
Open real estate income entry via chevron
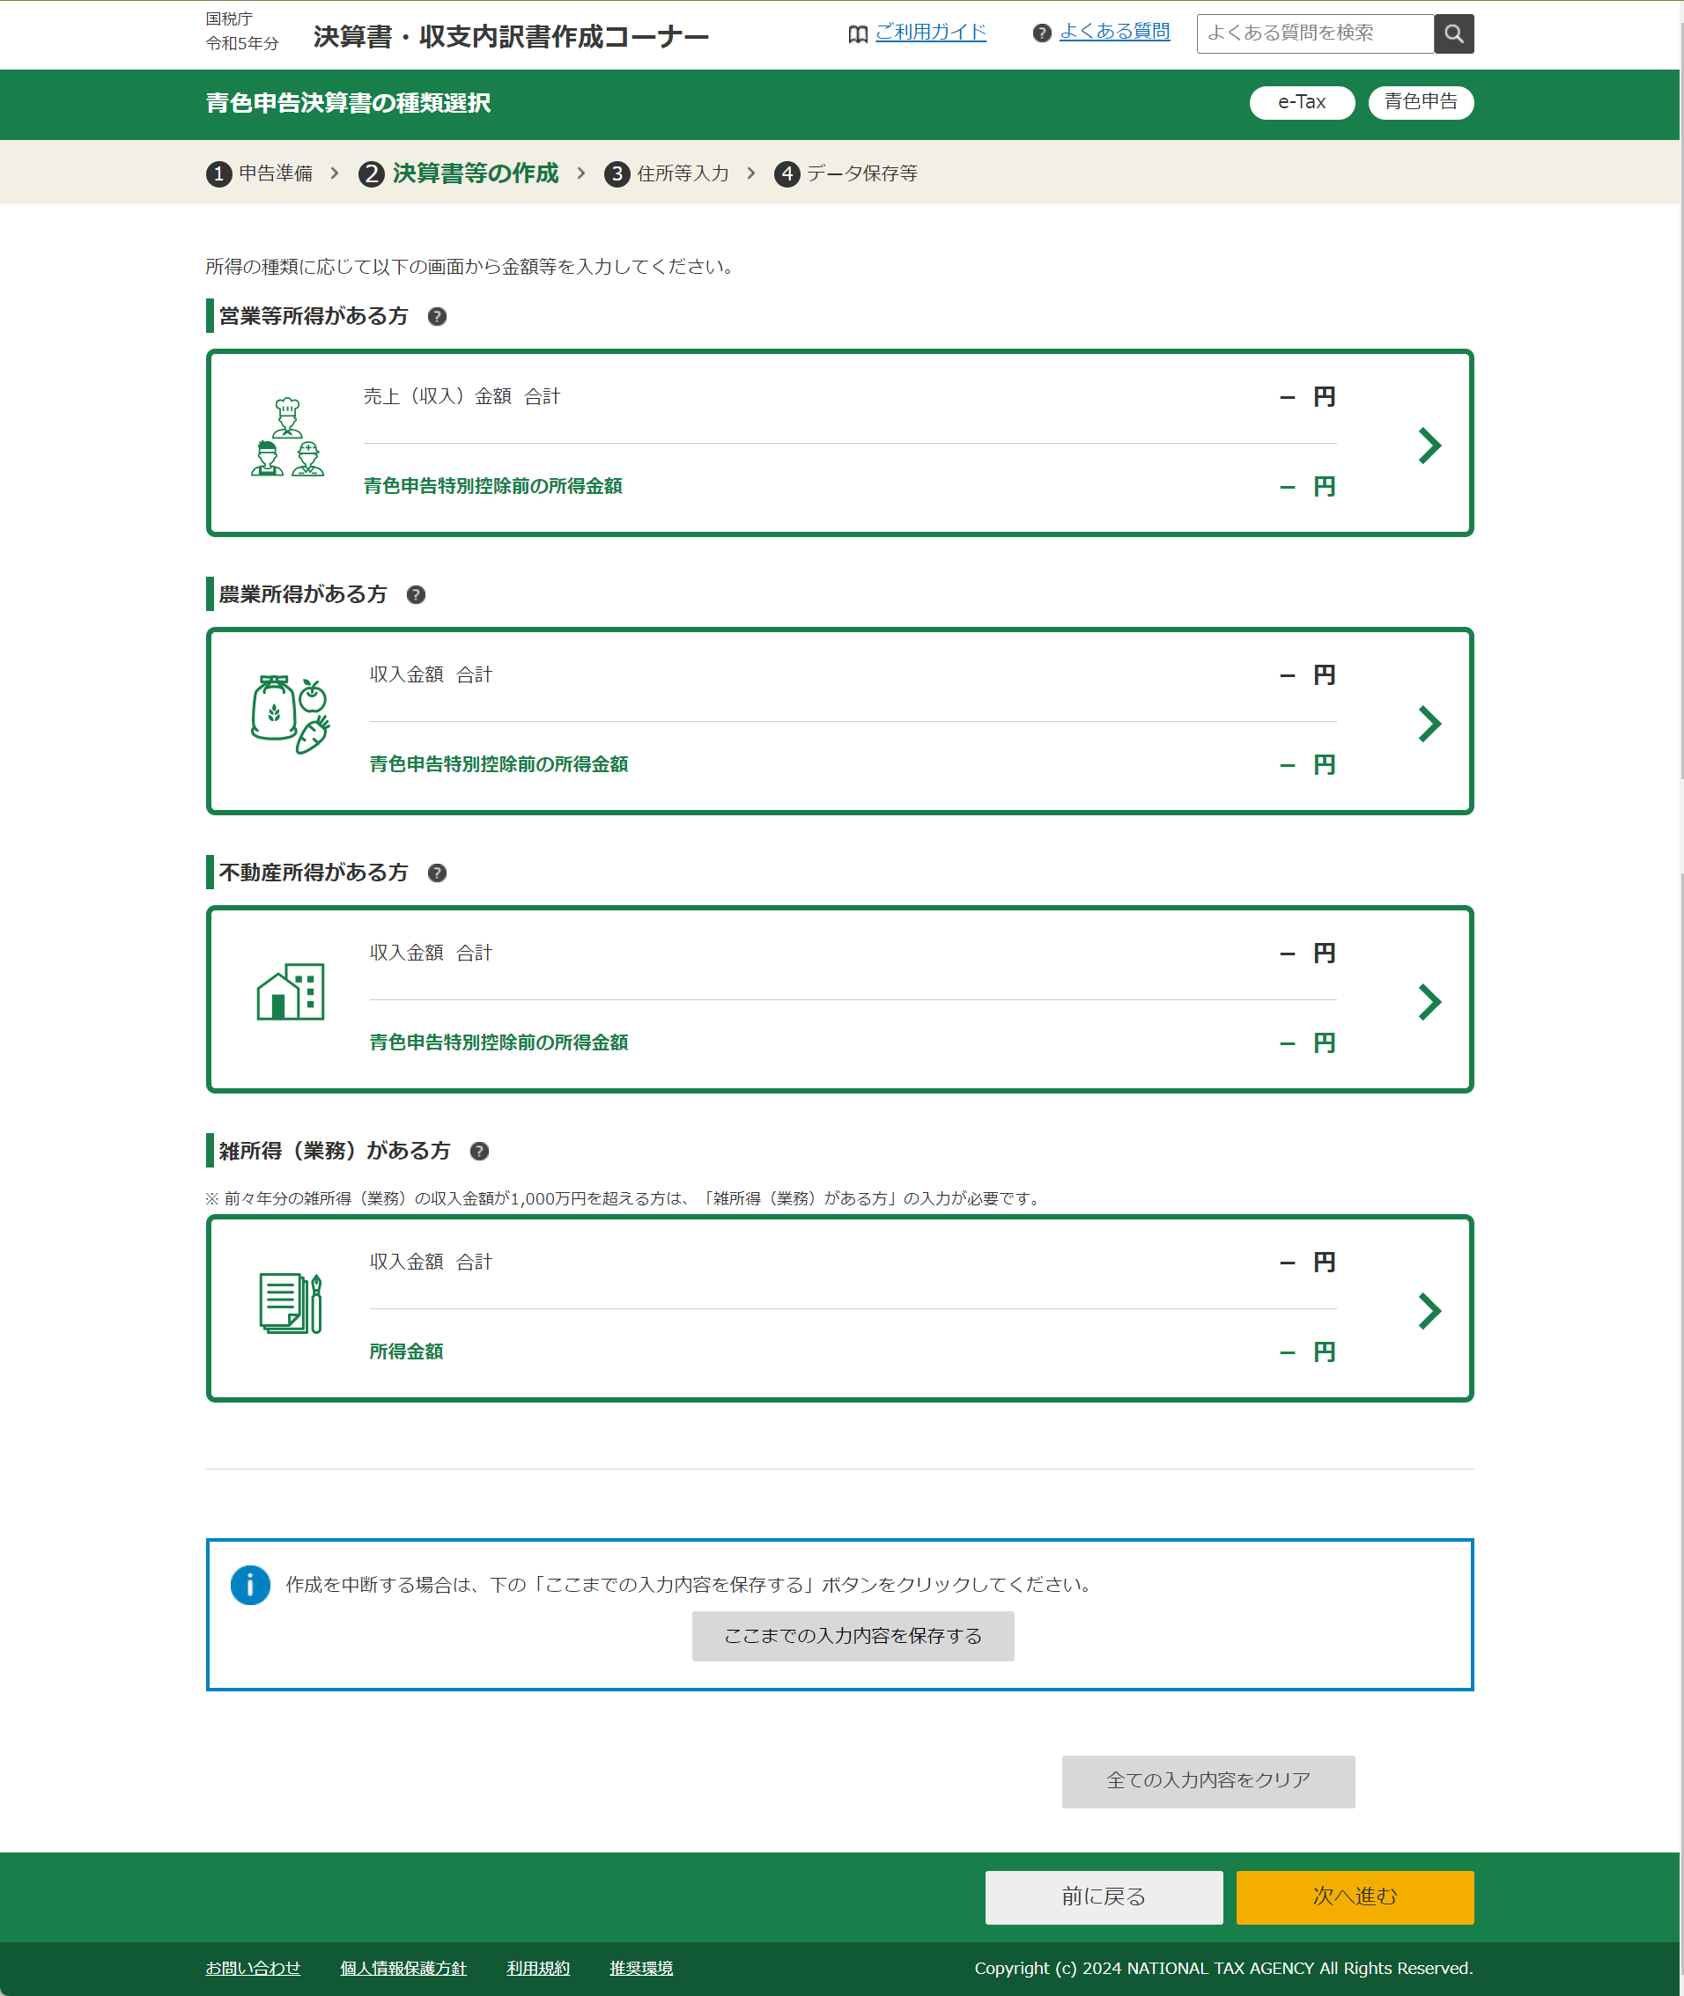pyautogui.click(x=1429, y=1002)
